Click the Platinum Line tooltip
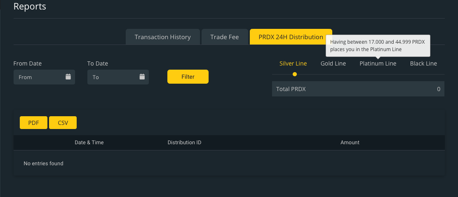 tap(378, 46)
